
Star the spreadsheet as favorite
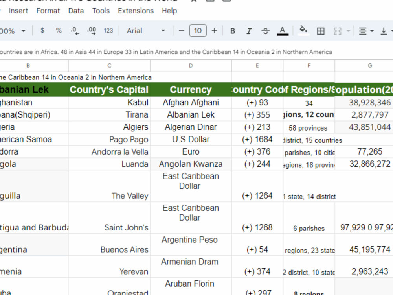[193, 1]
